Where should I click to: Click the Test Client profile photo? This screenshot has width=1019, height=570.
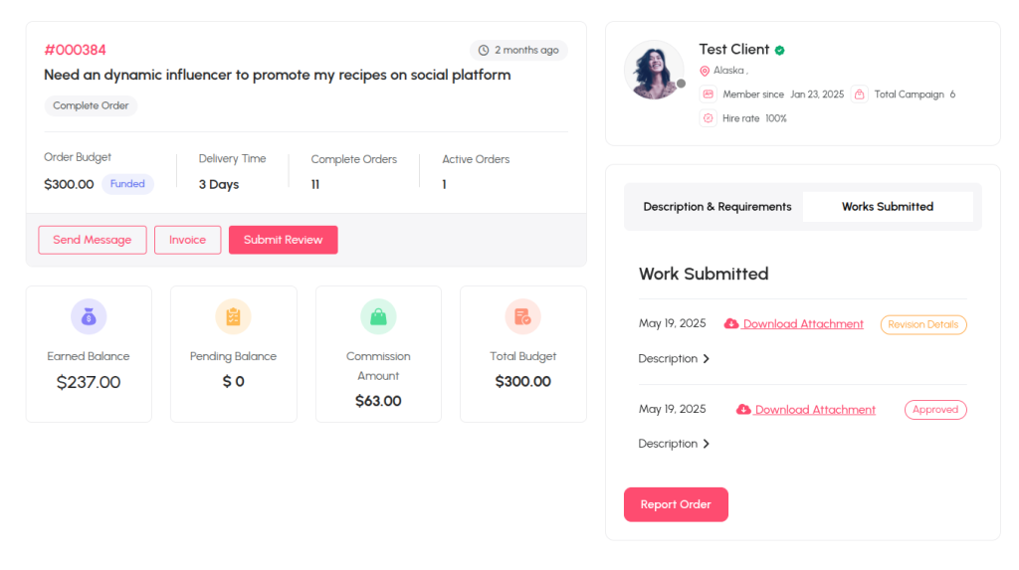tap(654, 71)
